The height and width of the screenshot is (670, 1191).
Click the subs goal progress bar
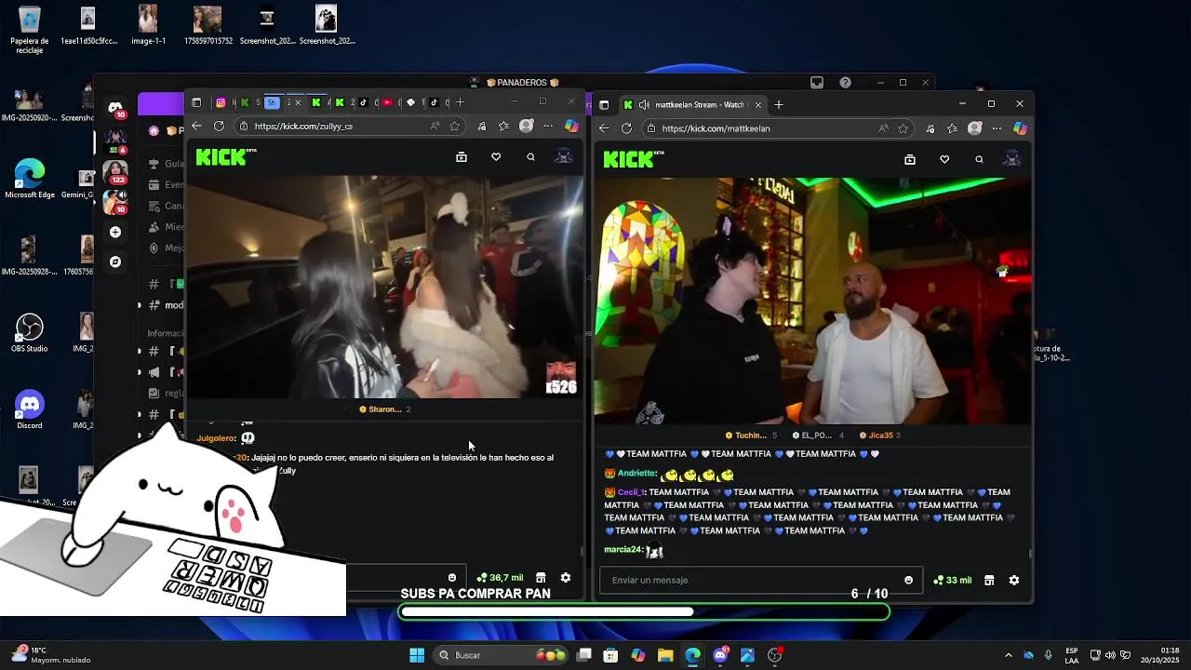coord(644,611)
